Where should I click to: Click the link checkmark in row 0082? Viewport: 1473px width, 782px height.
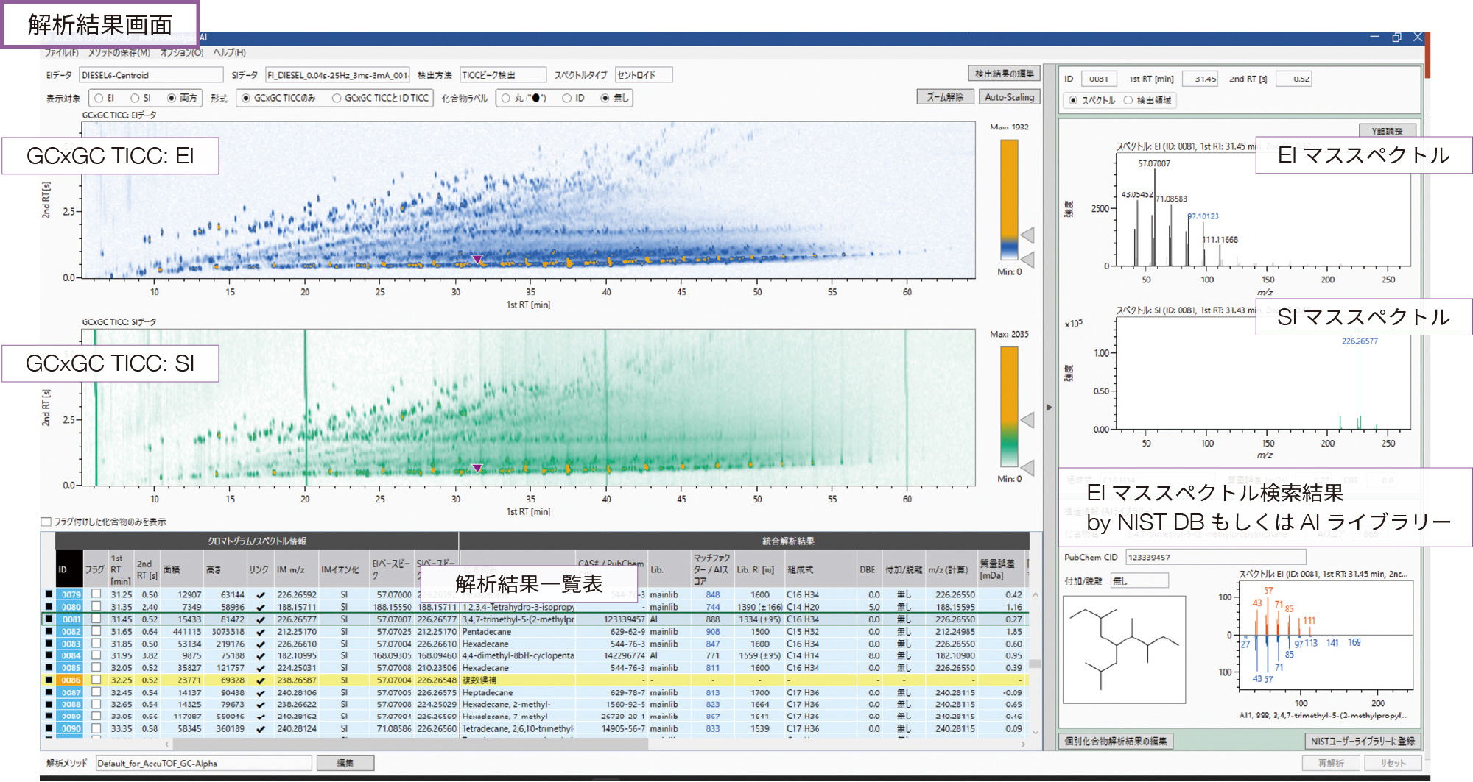(260, 632)
